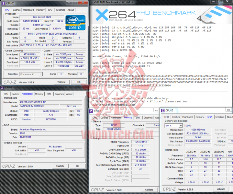This screenshot has height=194, width=233.
Task: Click the Level 3 cache value 10 MBytes
Action: coord(64,66)
